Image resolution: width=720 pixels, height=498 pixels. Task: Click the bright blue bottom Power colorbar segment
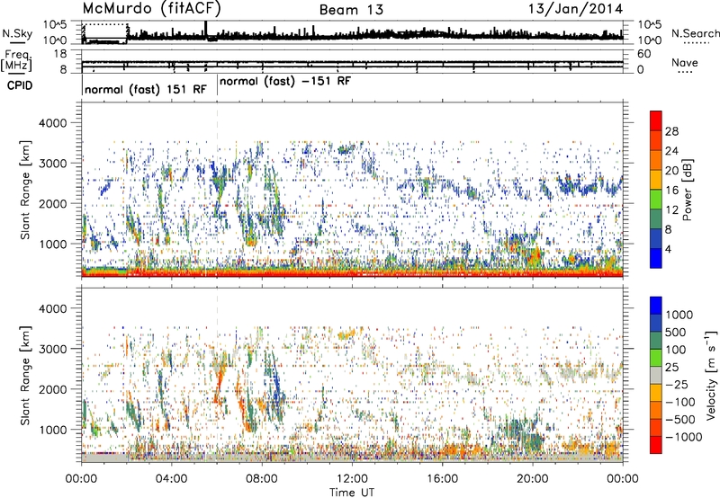(x=656, y=258)
